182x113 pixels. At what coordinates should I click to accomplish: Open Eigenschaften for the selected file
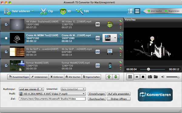pyautogui.click(x=91, y=77)
